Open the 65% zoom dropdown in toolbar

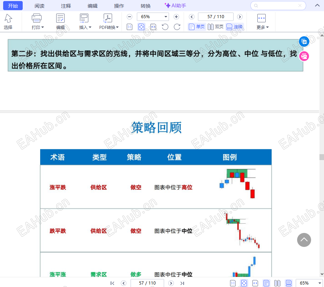tap(165, 17)
